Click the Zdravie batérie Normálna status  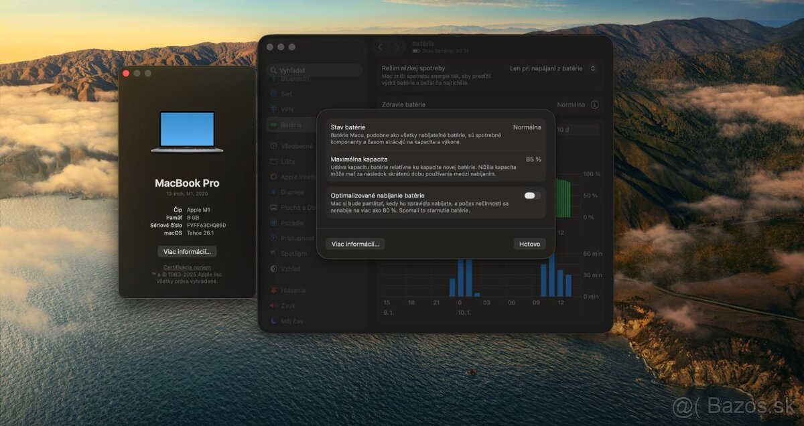coord(571,104)
